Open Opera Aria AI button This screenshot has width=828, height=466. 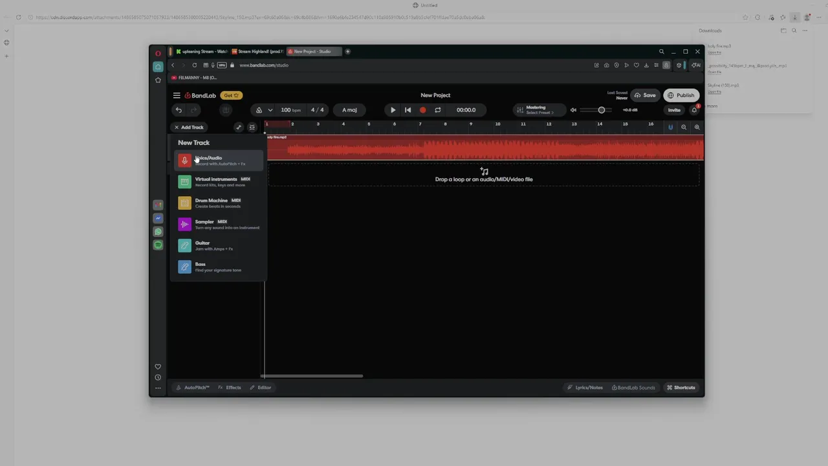[696, 65]
